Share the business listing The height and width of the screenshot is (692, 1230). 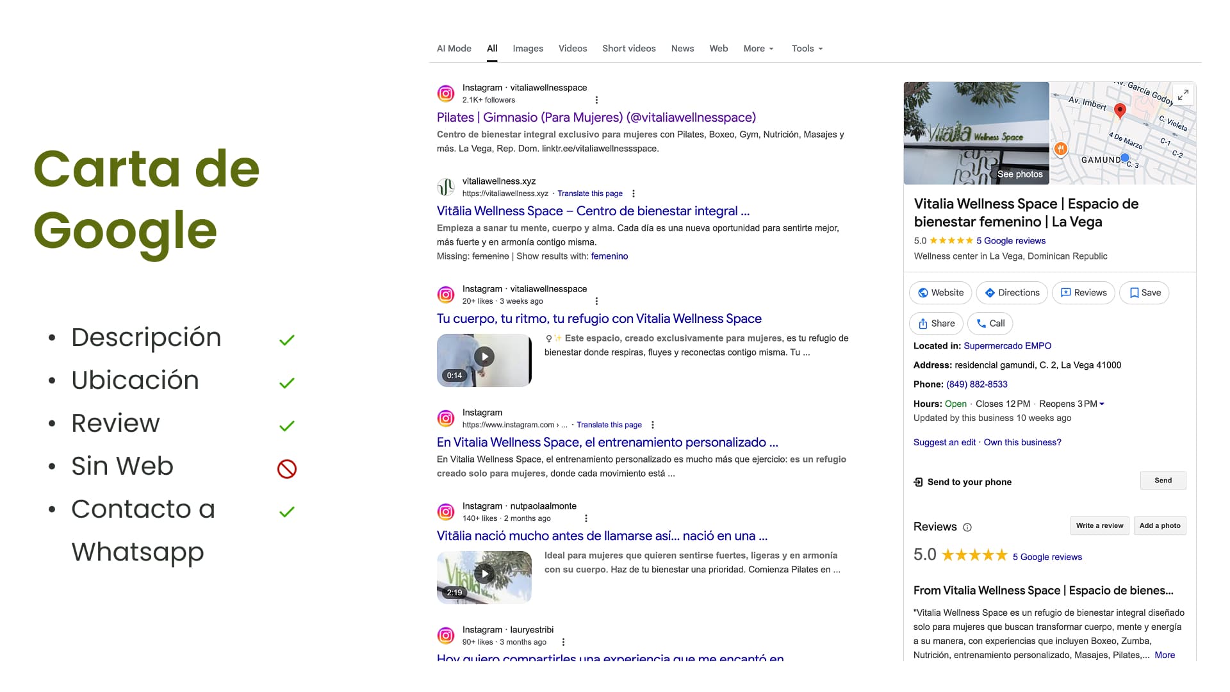pos(937,324)
